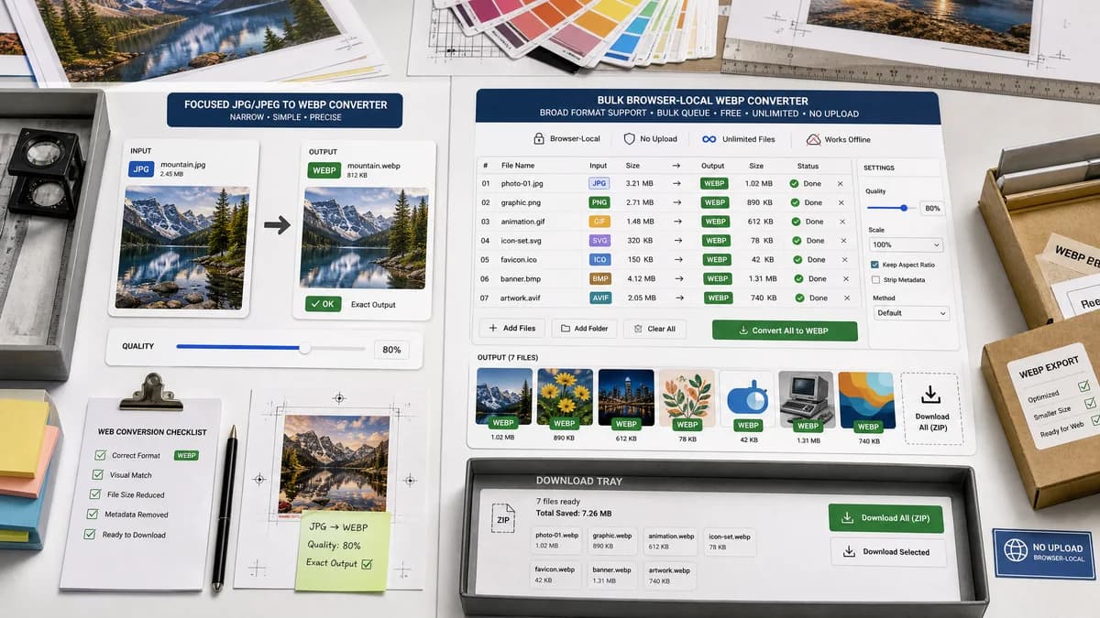
Task: Click the No Upload shield icon
Action: pos(629,139)
